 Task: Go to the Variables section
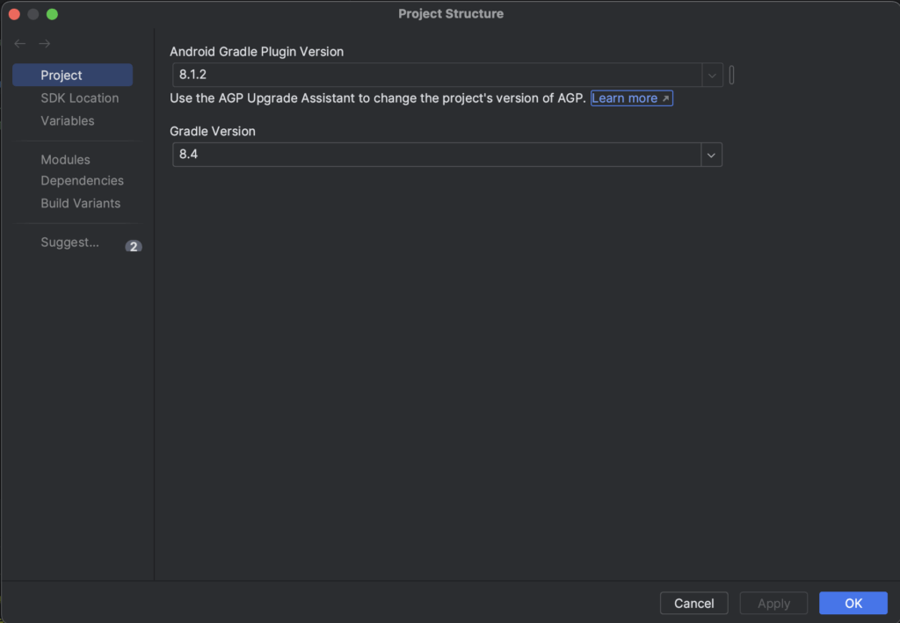tap(67, 121)
